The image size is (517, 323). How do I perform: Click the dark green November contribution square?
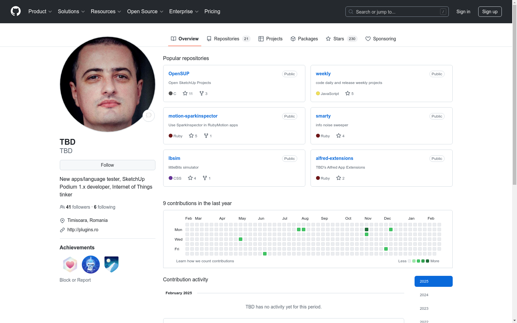[x=366, y=230]
